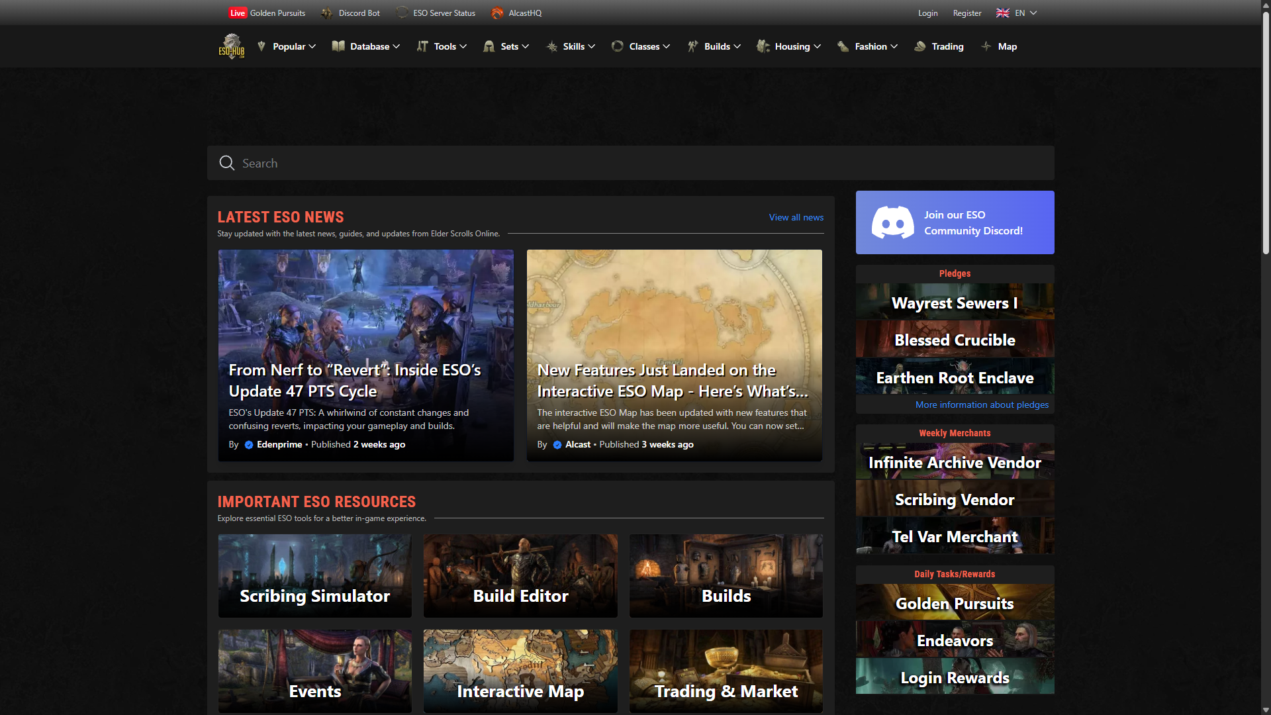Click the AlcastHQ flame icon
Viewport: 1271px width, 715px height.
pos(497,13)
